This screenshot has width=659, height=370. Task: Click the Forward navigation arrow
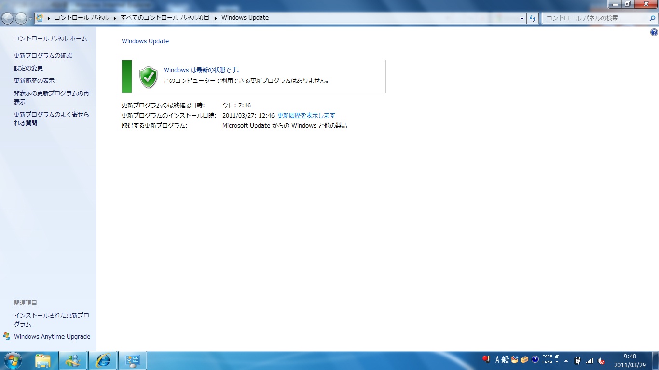click(21, 18)
